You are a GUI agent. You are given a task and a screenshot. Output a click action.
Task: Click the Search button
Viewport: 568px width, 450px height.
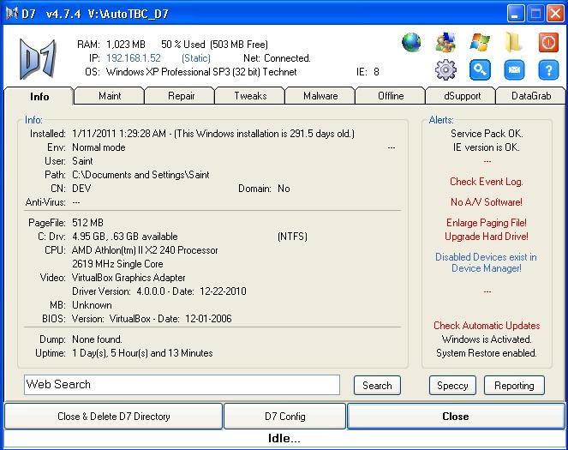point(377,386)
